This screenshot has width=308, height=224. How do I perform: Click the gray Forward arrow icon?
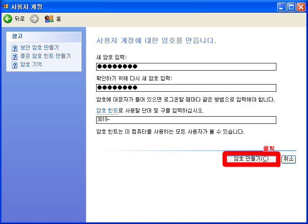point(34,19)
